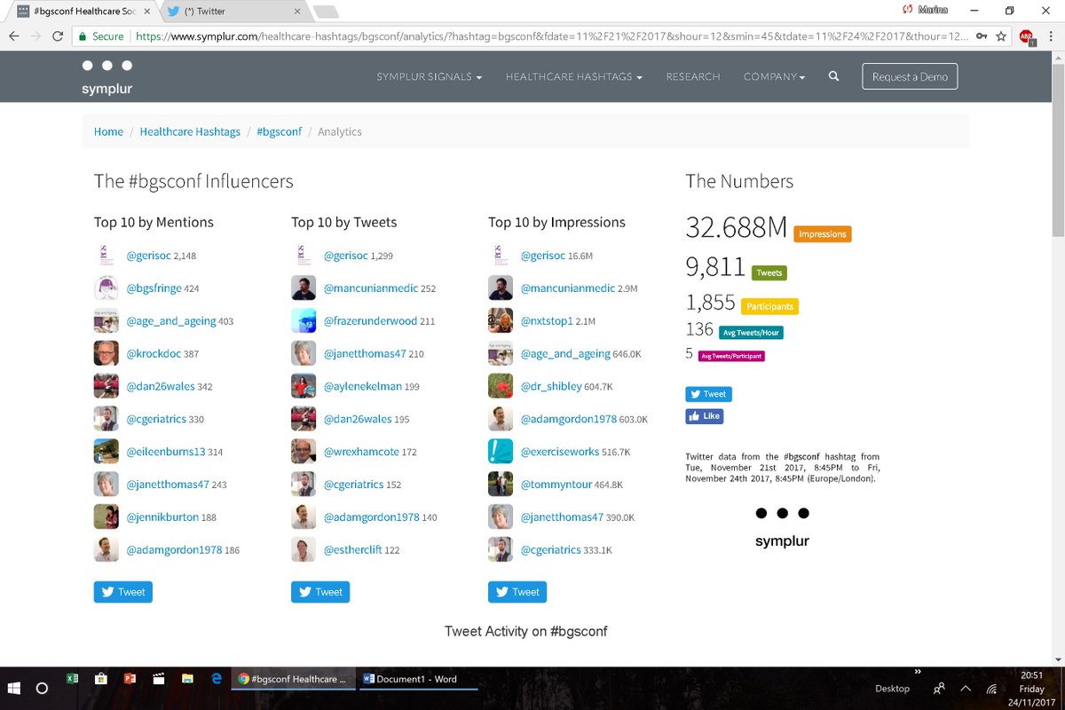Click the green Tweets label
The height and width of the screenshot is (710, 1065).
(x=769, y=273)
